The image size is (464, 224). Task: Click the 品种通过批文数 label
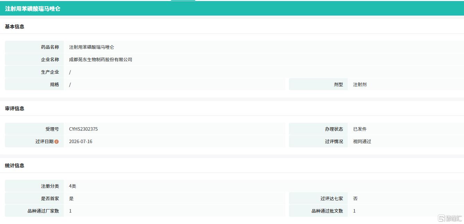[327, 211]
